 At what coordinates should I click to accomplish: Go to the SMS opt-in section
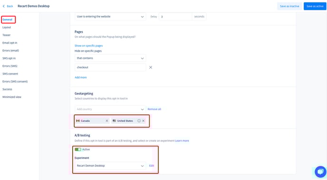[9, 58]
